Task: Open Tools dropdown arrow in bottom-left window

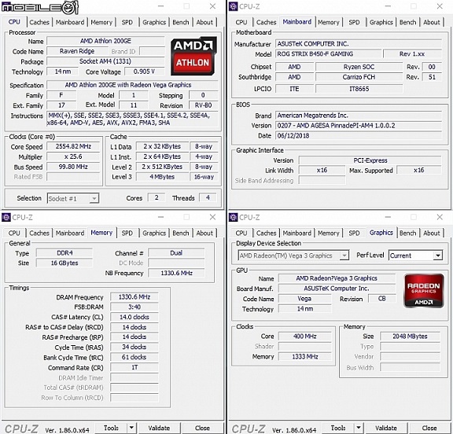Action: (131, 428)
